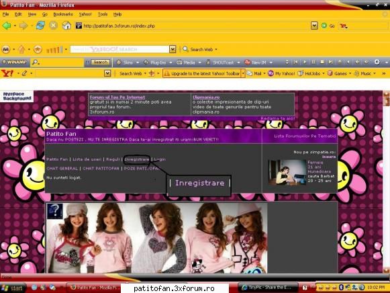Reload the page with the refresh icon
390x293 pixels.
click(40, 26)
